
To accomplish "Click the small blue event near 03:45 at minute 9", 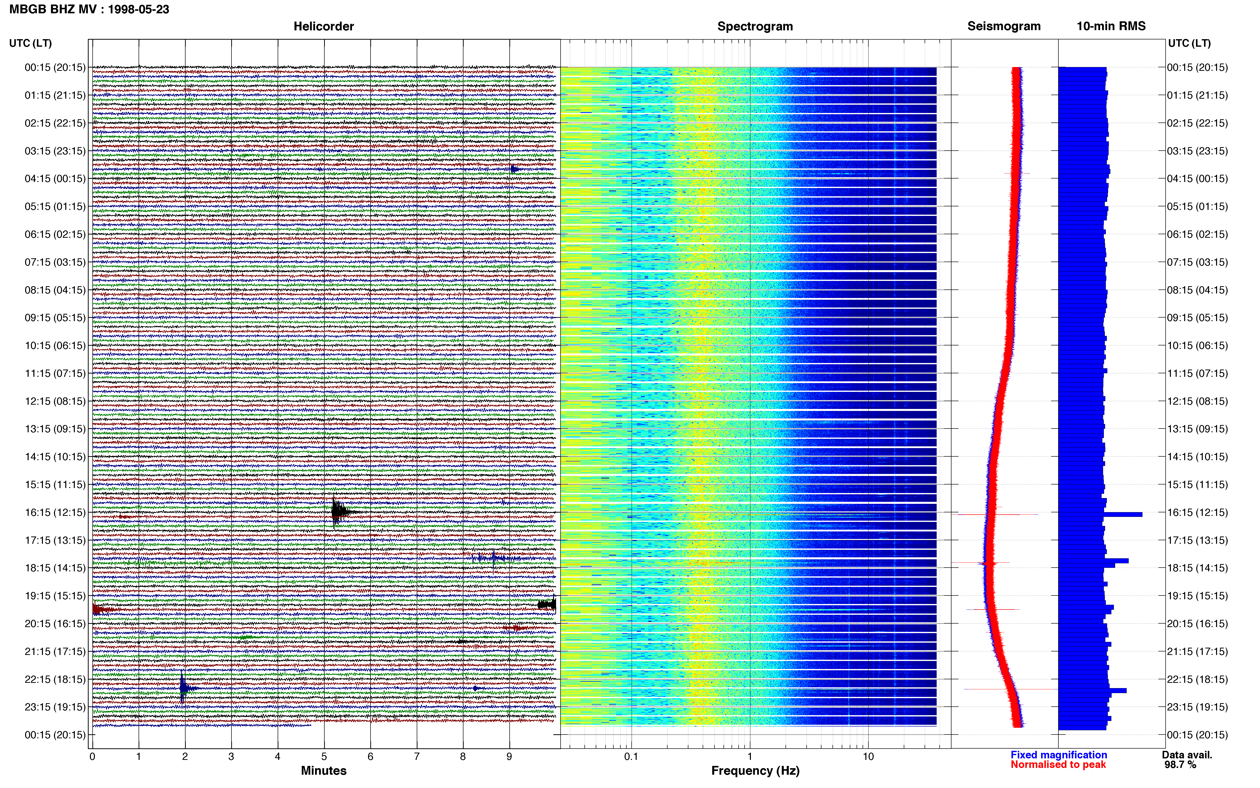I will 515,169.
